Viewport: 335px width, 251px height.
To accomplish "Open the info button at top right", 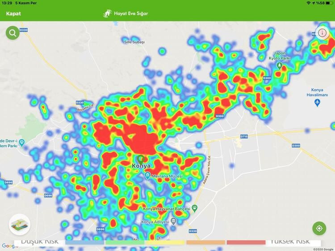I will (322, 33).
